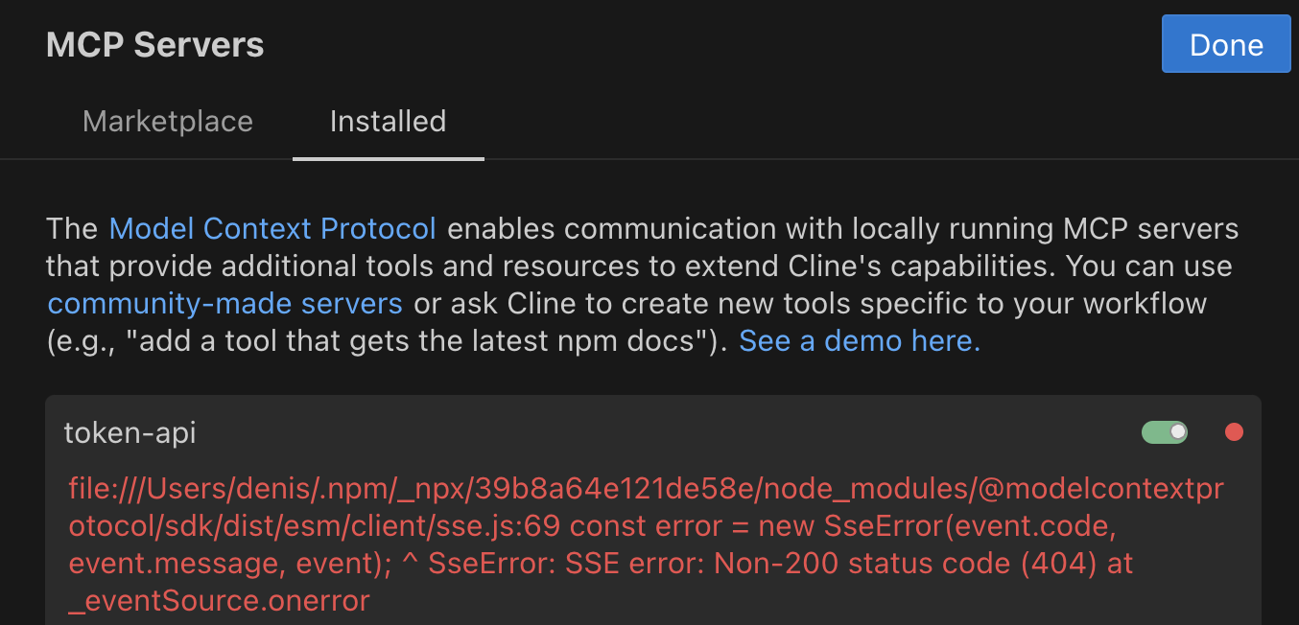Click the red status dot for token-api

pyautogui.click(x=1234, y=432)
